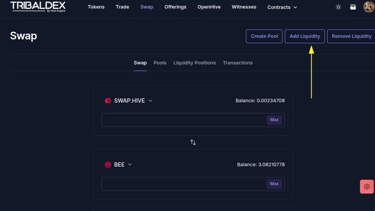This screenshot has width=375, height=211.
Task: Switch to the Liquidity Positions tab
Action: coord(194,63)
